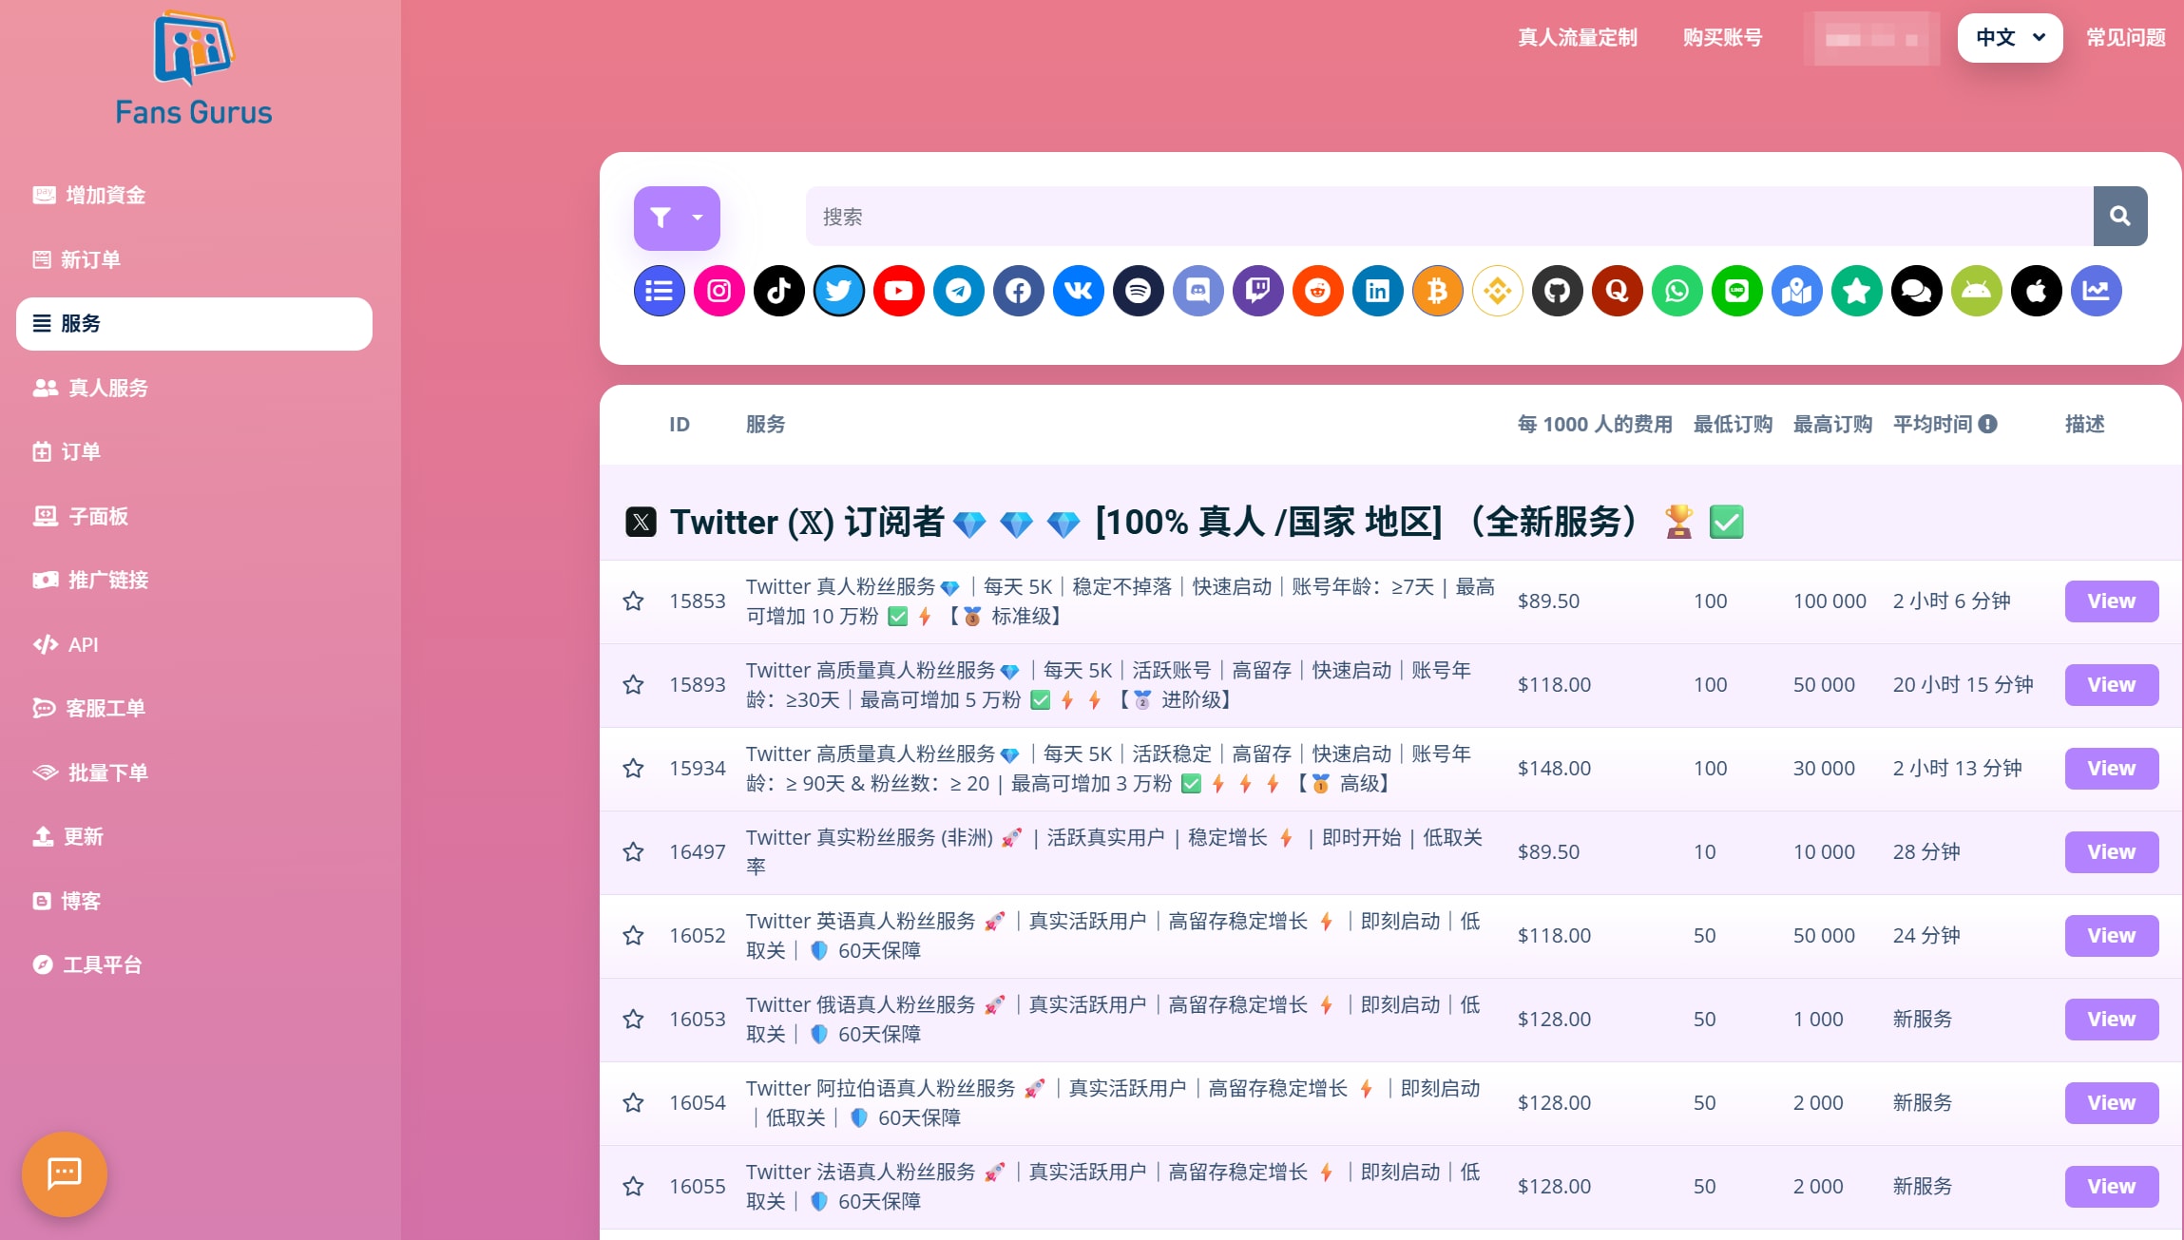Click the average time info icon
The width and height of the screenshot is (2184, 1240).
pyautogui.click(x=1987, y=425)
